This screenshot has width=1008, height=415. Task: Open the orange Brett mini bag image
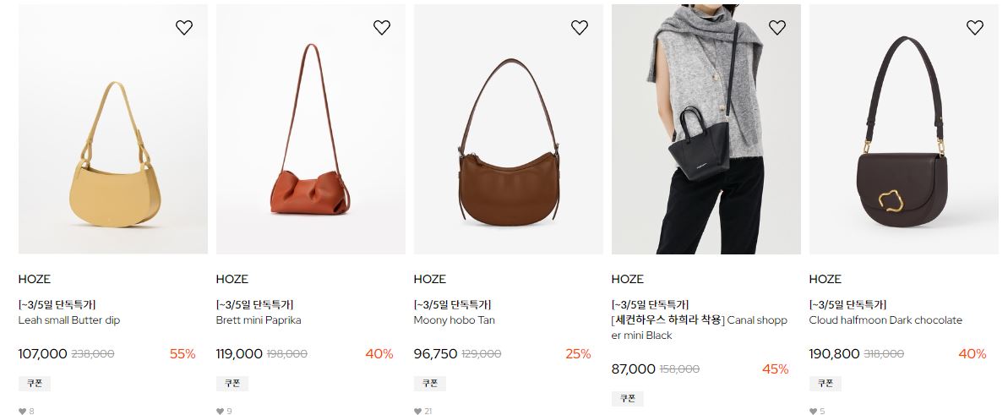[310, 128]
